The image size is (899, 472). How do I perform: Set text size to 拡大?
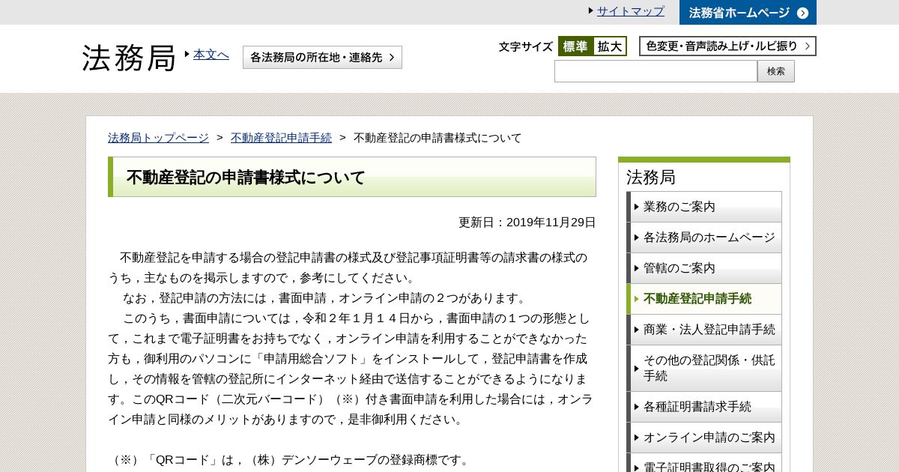coord(610,46)
